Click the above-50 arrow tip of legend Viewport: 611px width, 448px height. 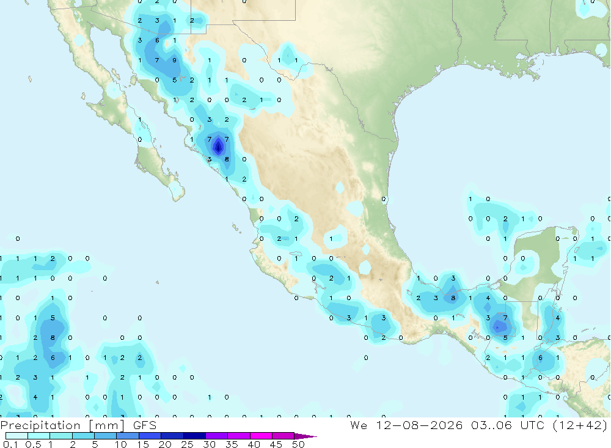click(x=305, y=436)
